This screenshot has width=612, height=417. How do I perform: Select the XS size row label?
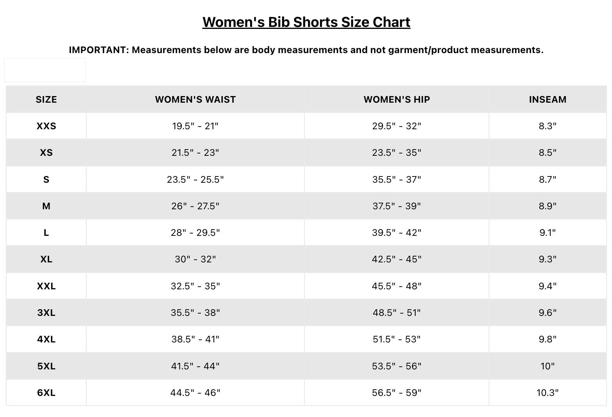(x=46, y=153)
